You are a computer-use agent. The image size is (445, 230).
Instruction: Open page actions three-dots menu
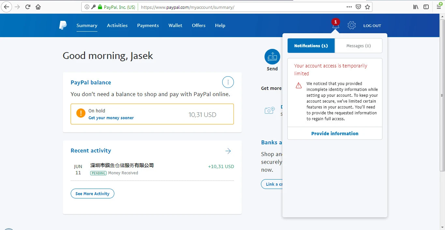(349, 7)
